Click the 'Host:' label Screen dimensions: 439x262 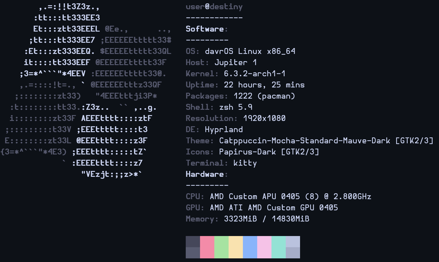click(198, 63)
